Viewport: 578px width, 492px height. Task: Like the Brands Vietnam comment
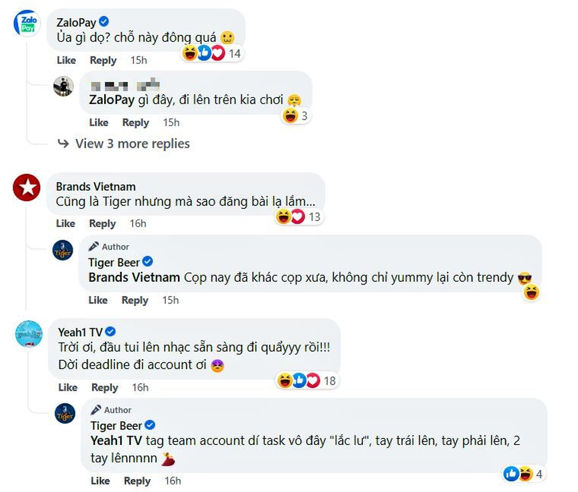[66, 224]
